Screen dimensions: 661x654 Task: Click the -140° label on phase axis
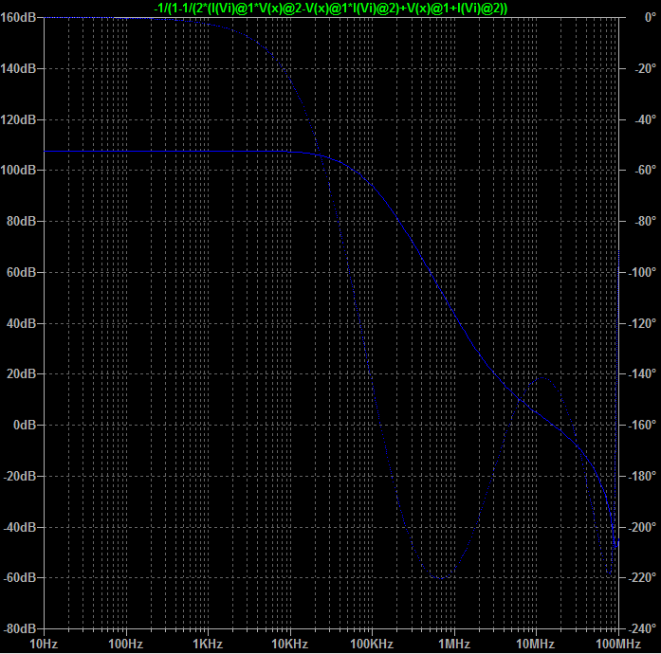pos(642,373)
